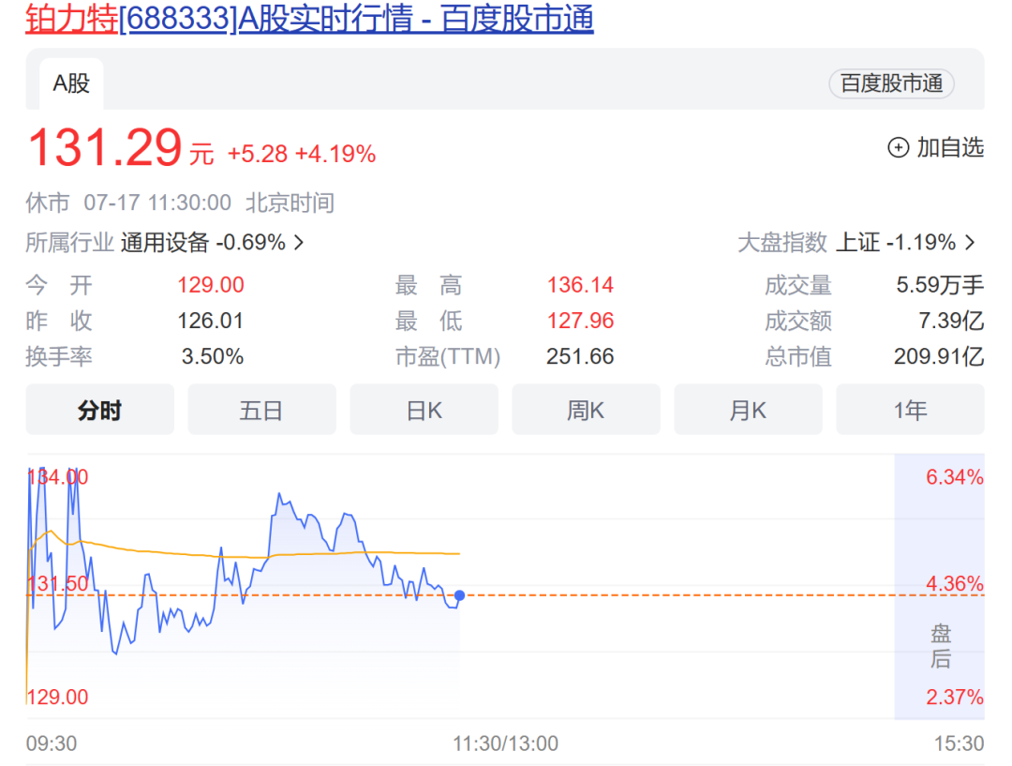Viewport: 1012px width, 766px height.
Task: Click the 市盈(TTM) value 251.66
Action: point(580,356)
